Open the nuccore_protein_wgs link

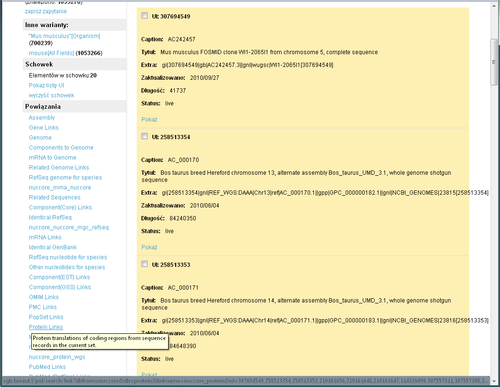click(x=57, y=357)
